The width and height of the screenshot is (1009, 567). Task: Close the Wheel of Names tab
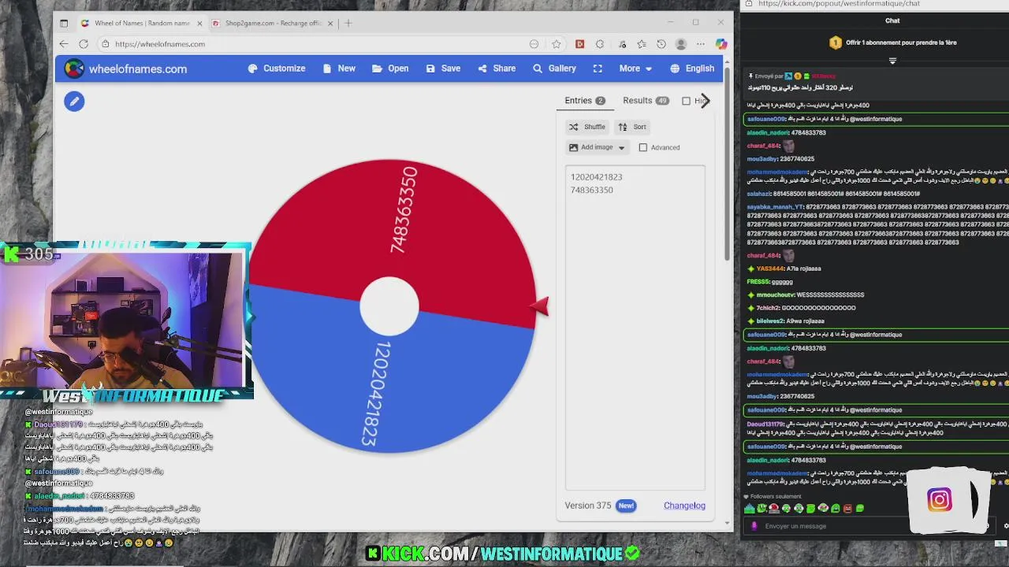tap(199, 23)
